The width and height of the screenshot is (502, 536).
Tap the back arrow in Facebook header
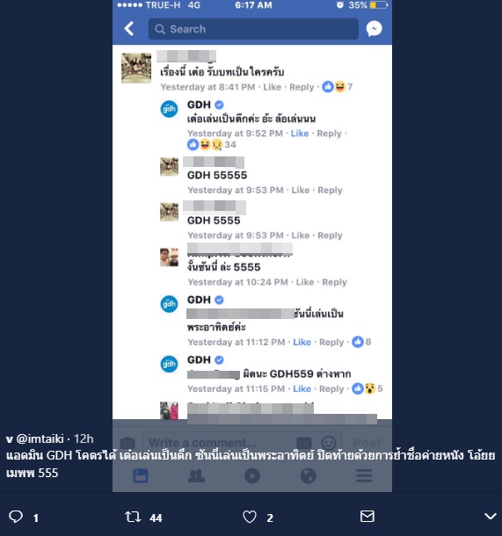[x=129, y=29]
